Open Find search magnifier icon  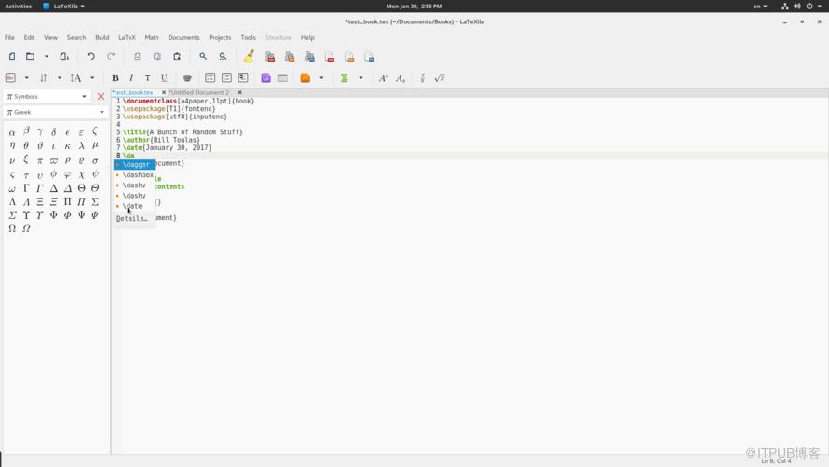pyautogui.click(x=203, y=57)
